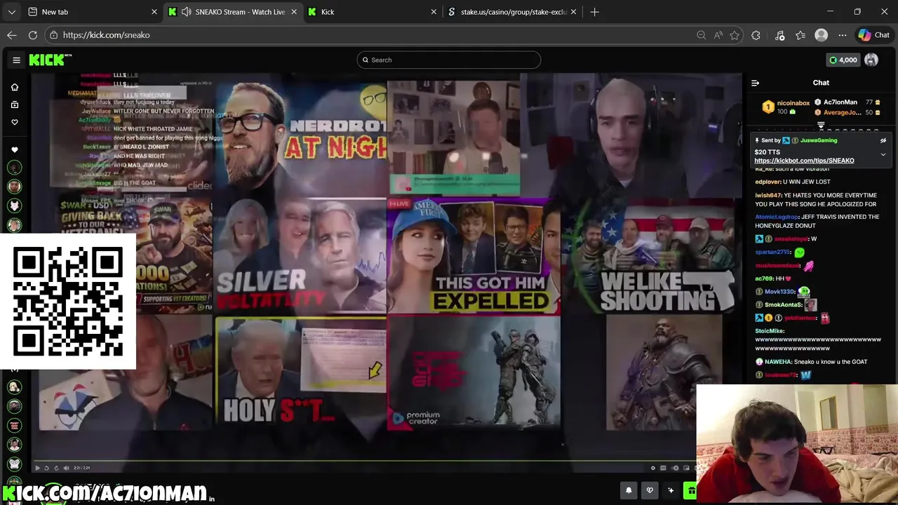Open the Copilot Chat button
This screenshot has height=505, width=898.
click(874, 35)
